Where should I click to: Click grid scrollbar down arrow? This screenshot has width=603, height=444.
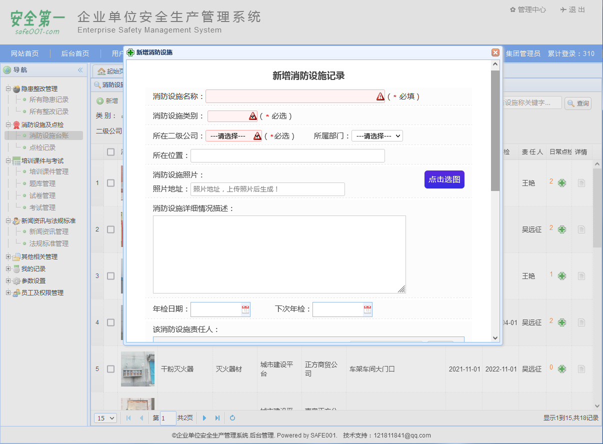597,406
